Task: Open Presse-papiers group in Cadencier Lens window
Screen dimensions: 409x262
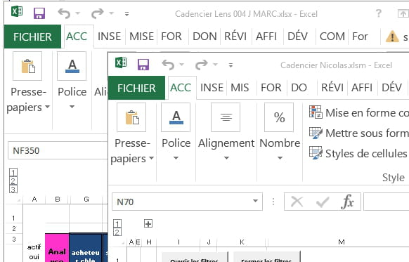Action: coord(28,83)
